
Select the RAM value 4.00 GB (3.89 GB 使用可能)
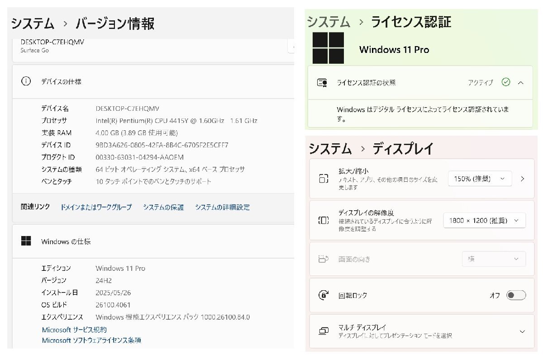[137, 133]
